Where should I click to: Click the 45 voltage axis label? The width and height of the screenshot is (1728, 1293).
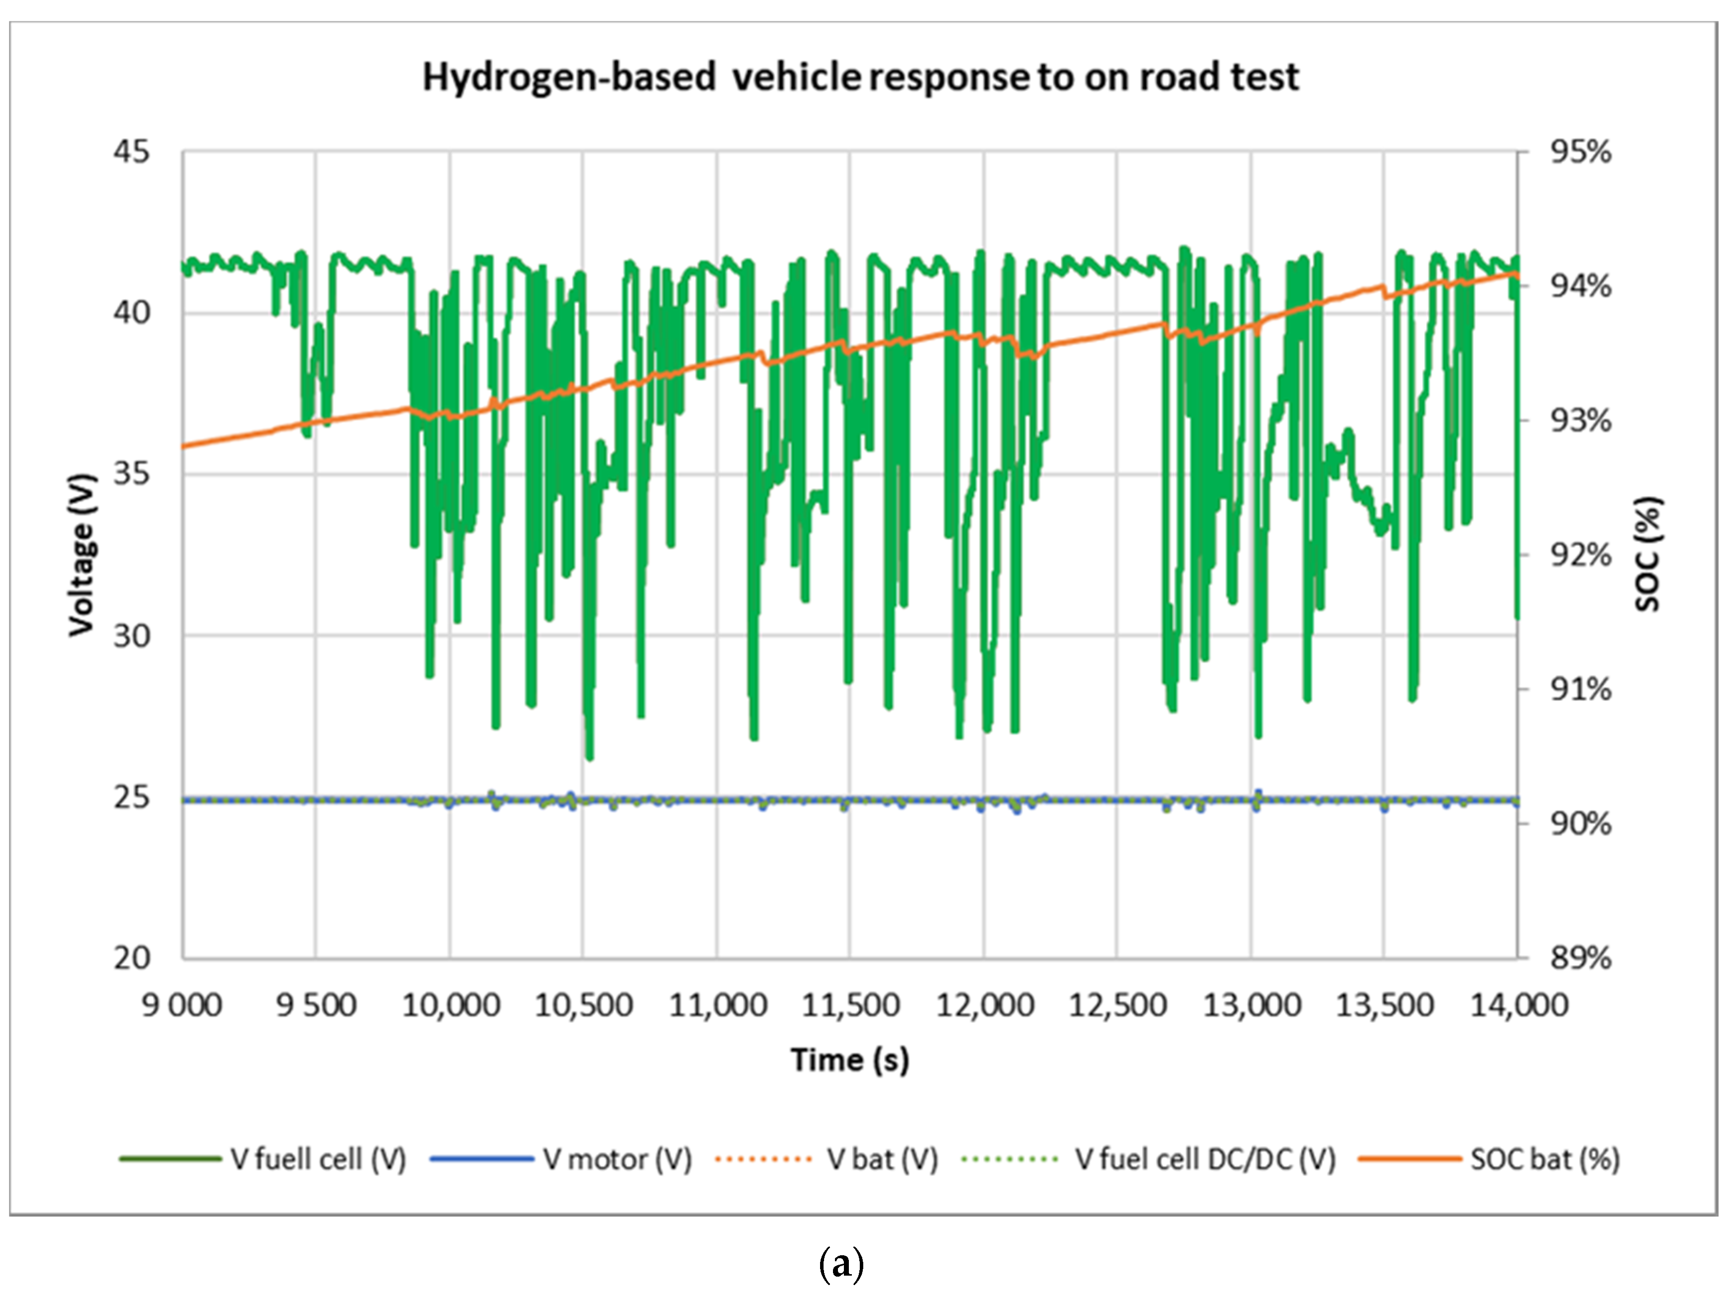(x=131, y=151)
